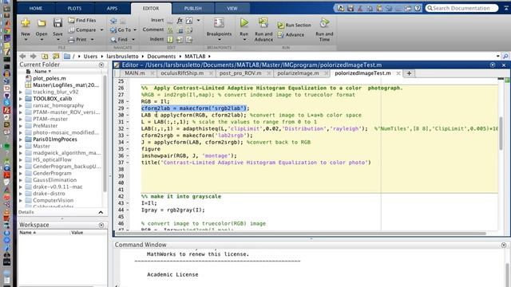
Task: Click the Advance button
Action: tap(291, 35)
